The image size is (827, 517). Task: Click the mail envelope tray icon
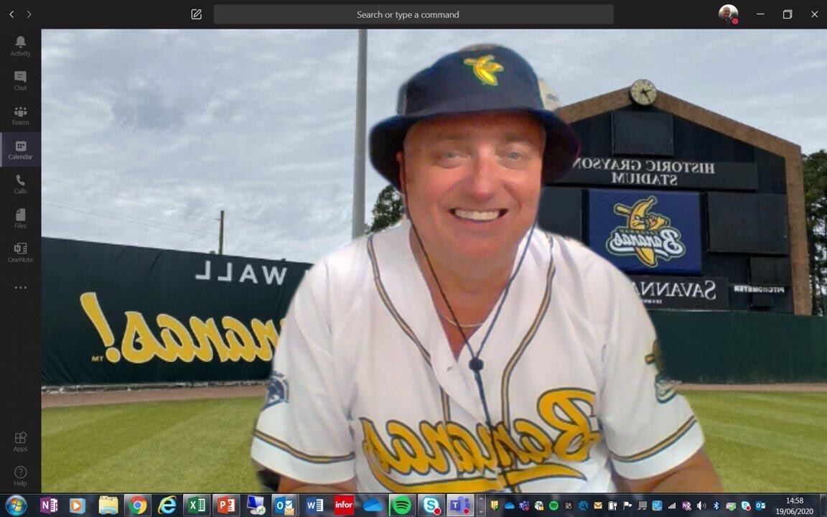[598, 506]
